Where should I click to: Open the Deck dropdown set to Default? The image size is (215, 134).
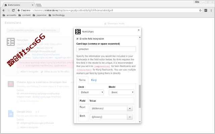pyautogui.click(x=91, y=92)
